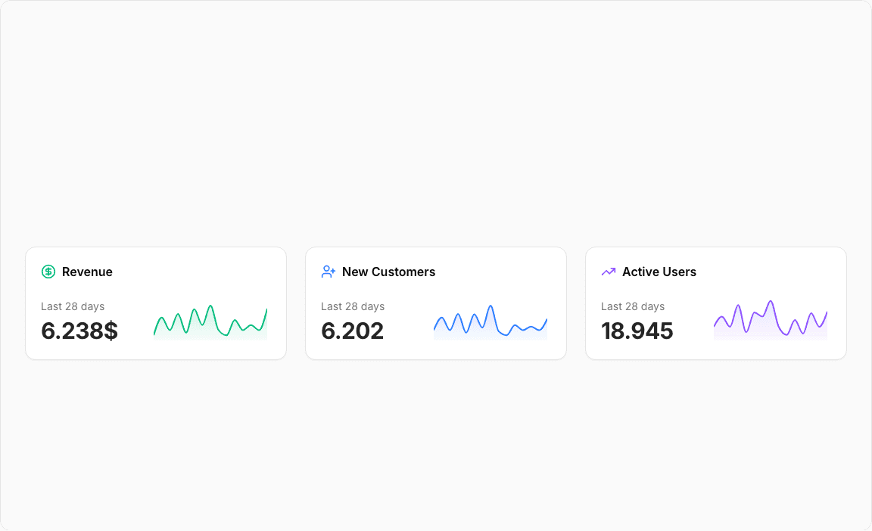Click "Last 28 days" in the Revenue card

(73, 306)
